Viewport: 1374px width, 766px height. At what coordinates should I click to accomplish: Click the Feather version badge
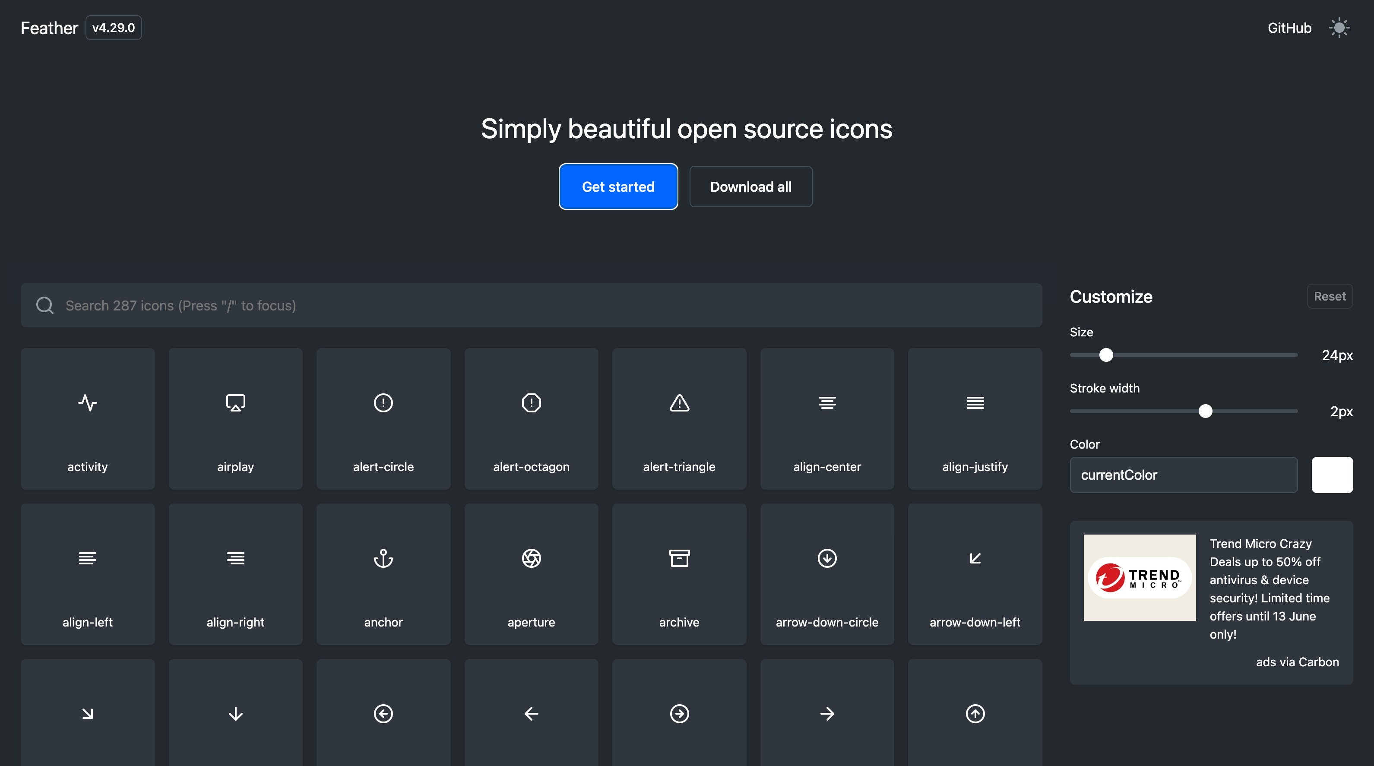coord(113,26)
